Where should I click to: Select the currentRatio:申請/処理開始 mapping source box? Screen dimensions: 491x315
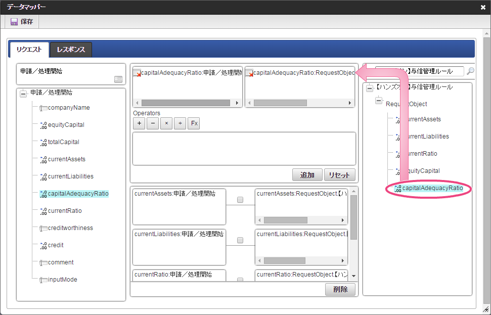179,275
